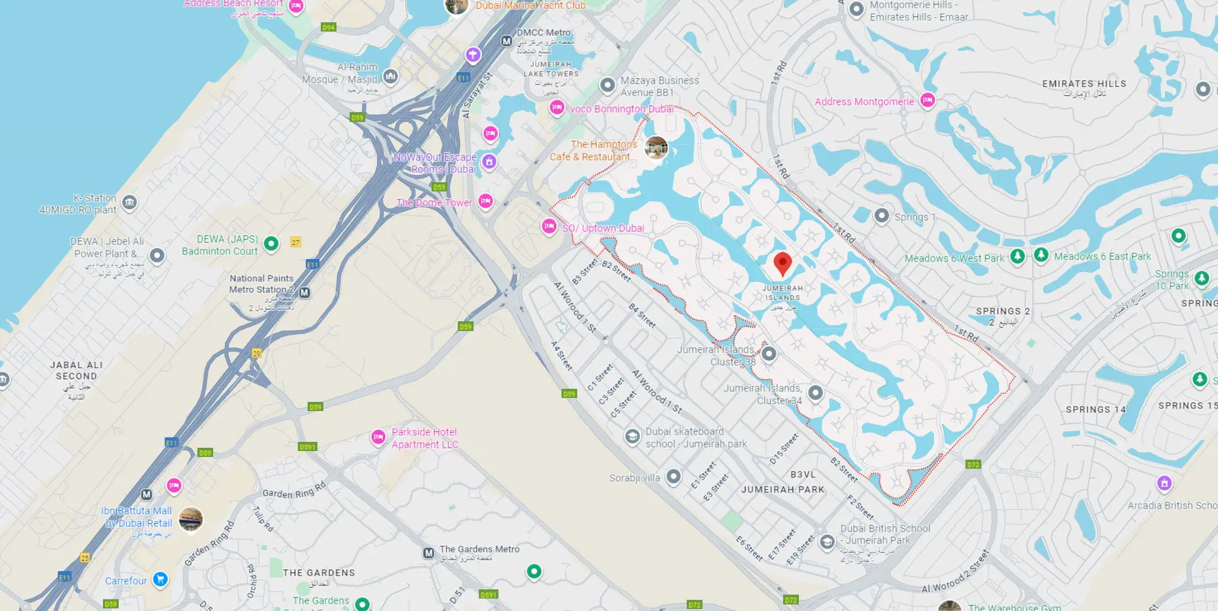Click the Jumeirah Islands Cluster 34 marker
1218x611 pixels.
815,393
